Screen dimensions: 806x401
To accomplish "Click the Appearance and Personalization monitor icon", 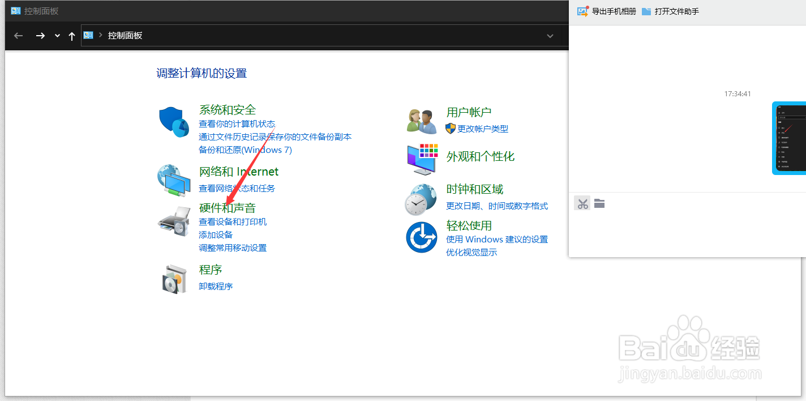I will pos(422,159).
